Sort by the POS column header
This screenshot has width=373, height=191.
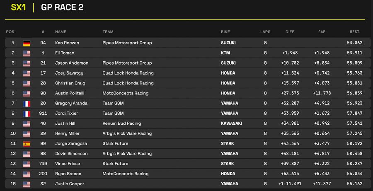pos(10,32)
